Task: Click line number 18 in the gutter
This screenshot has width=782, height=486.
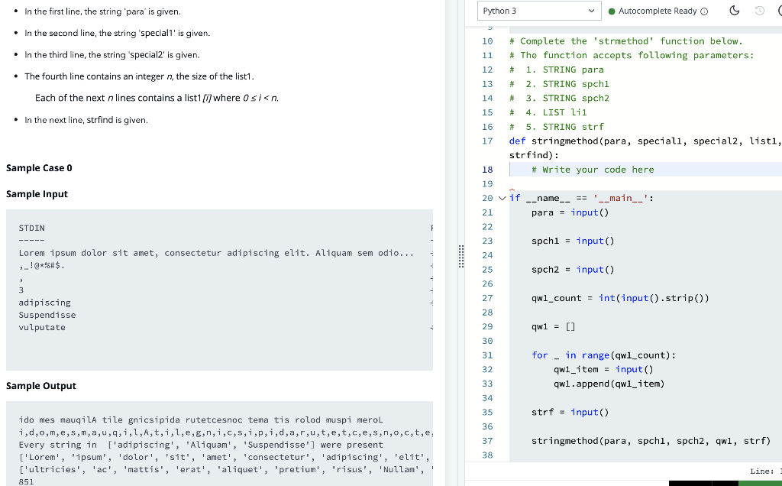Action: coord(487,169)
